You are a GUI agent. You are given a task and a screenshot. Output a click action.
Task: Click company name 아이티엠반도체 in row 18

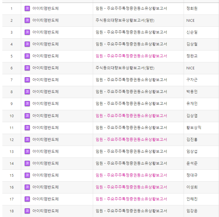[x=46, y=211]
